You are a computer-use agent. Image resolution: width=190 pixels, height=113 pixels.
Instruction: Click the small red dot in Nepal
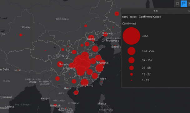[18, 70]
